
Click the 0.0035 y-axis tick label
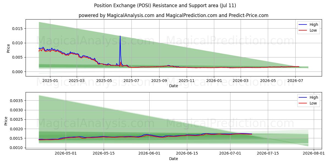pos(17,101)
